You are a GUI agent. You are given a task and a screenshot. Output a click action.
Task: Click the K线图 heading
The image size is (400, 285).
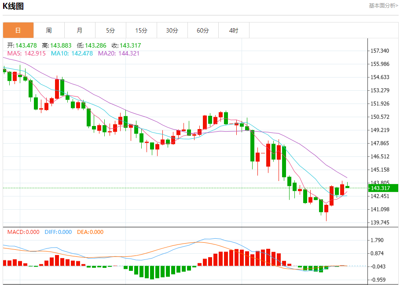point(13,6)
